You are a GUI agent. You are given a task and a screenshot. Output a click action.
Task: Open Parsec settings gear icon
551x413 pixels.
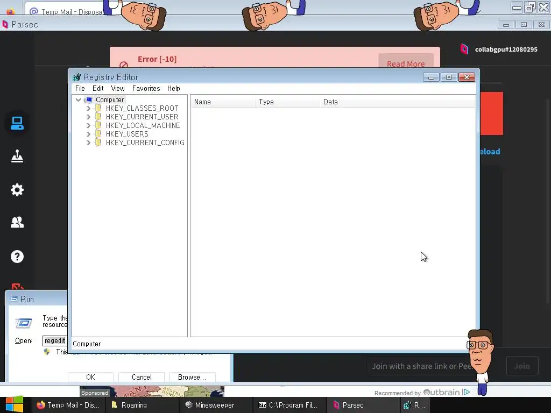coord(17,190)
